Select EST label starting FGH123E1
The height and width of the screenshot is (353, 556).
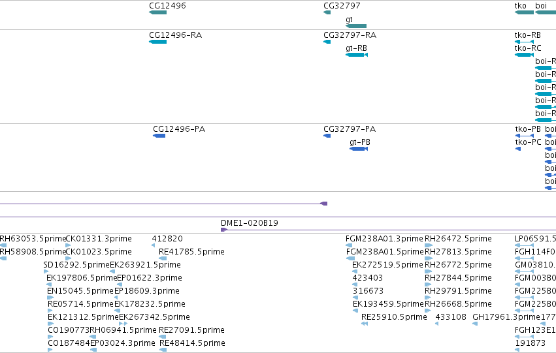tap(535, 330)
